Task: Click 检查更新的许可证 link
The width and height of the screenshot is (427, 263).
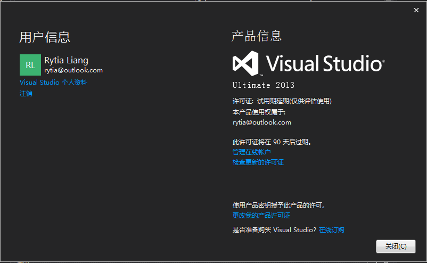Action: (258, 162)
